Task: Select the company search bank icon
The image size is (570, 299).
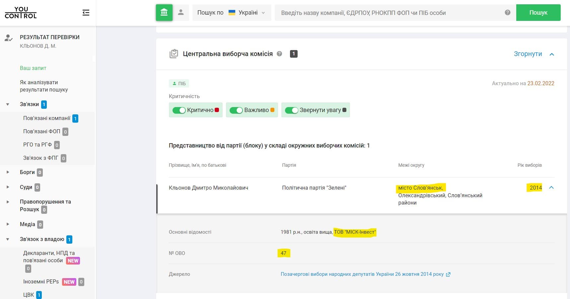Action: (164, 13)
